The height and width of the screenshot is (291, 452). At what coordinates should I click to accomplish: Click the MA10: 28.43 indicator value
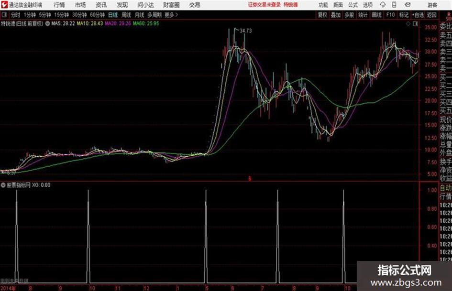[x=89, y=23]
